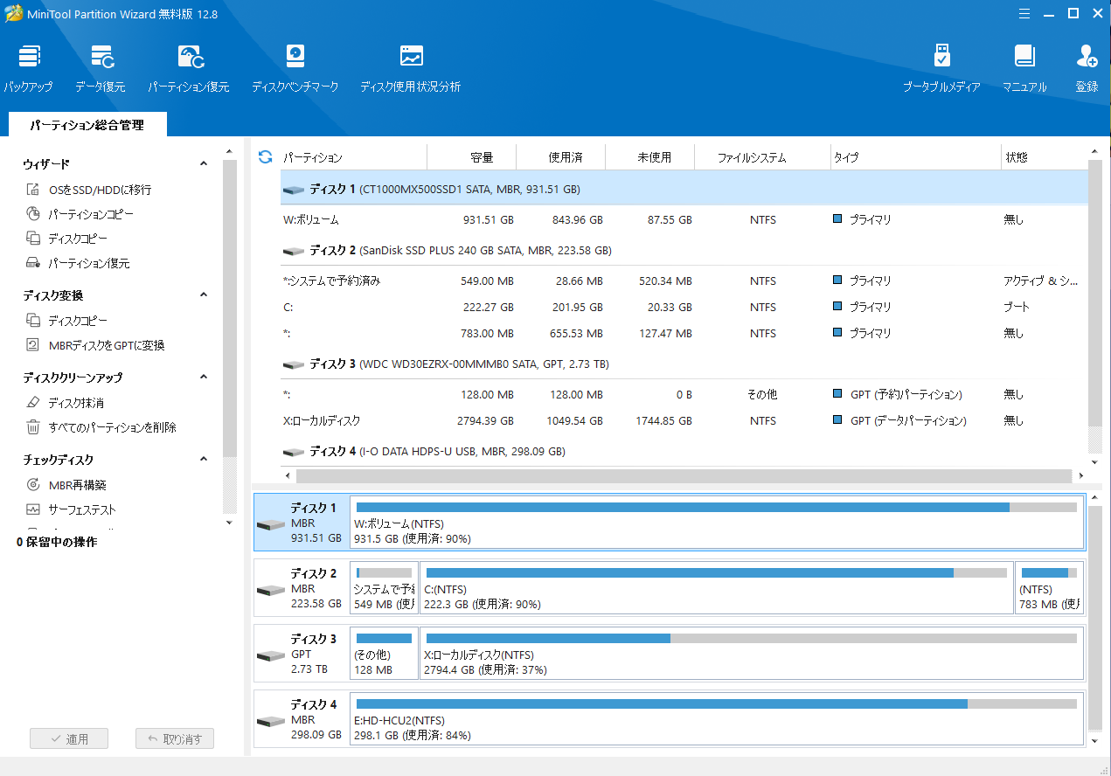1111x776 pixels.
Task: Collapse the ウィザード section
Action: [x=204, y=164]
